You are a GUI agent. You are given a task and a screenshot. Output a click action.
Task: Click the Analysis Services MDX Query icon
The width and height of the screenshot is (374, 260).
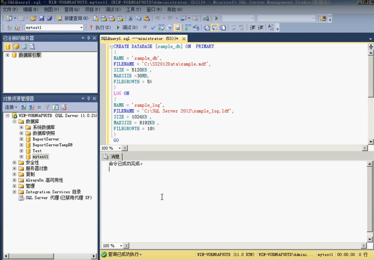click(x=104, y=18)
